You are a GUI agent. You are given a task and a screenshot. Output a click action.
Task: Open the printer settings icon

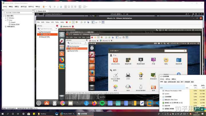coord(128,76)
